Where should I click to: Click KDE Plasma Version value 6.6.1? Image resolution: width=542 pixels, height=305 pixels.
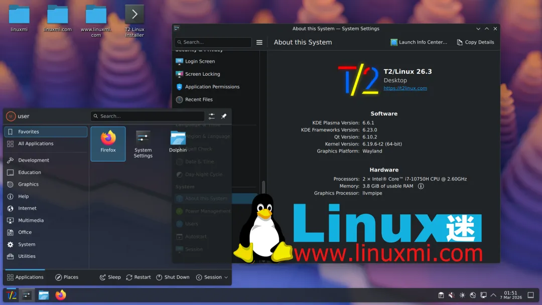pos(368,122)
